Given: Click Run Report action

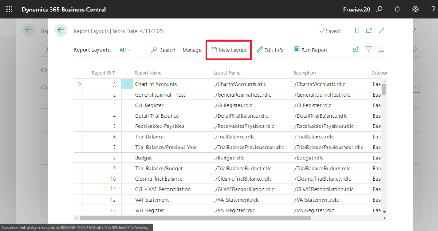Looking at the screenshot, I should tap(311, 50).
